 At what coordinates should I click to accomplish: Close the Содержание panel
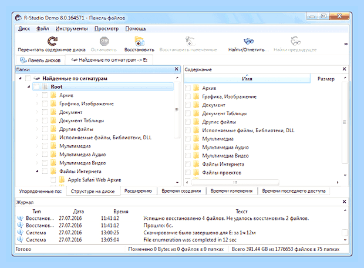[x=344, y=69]
